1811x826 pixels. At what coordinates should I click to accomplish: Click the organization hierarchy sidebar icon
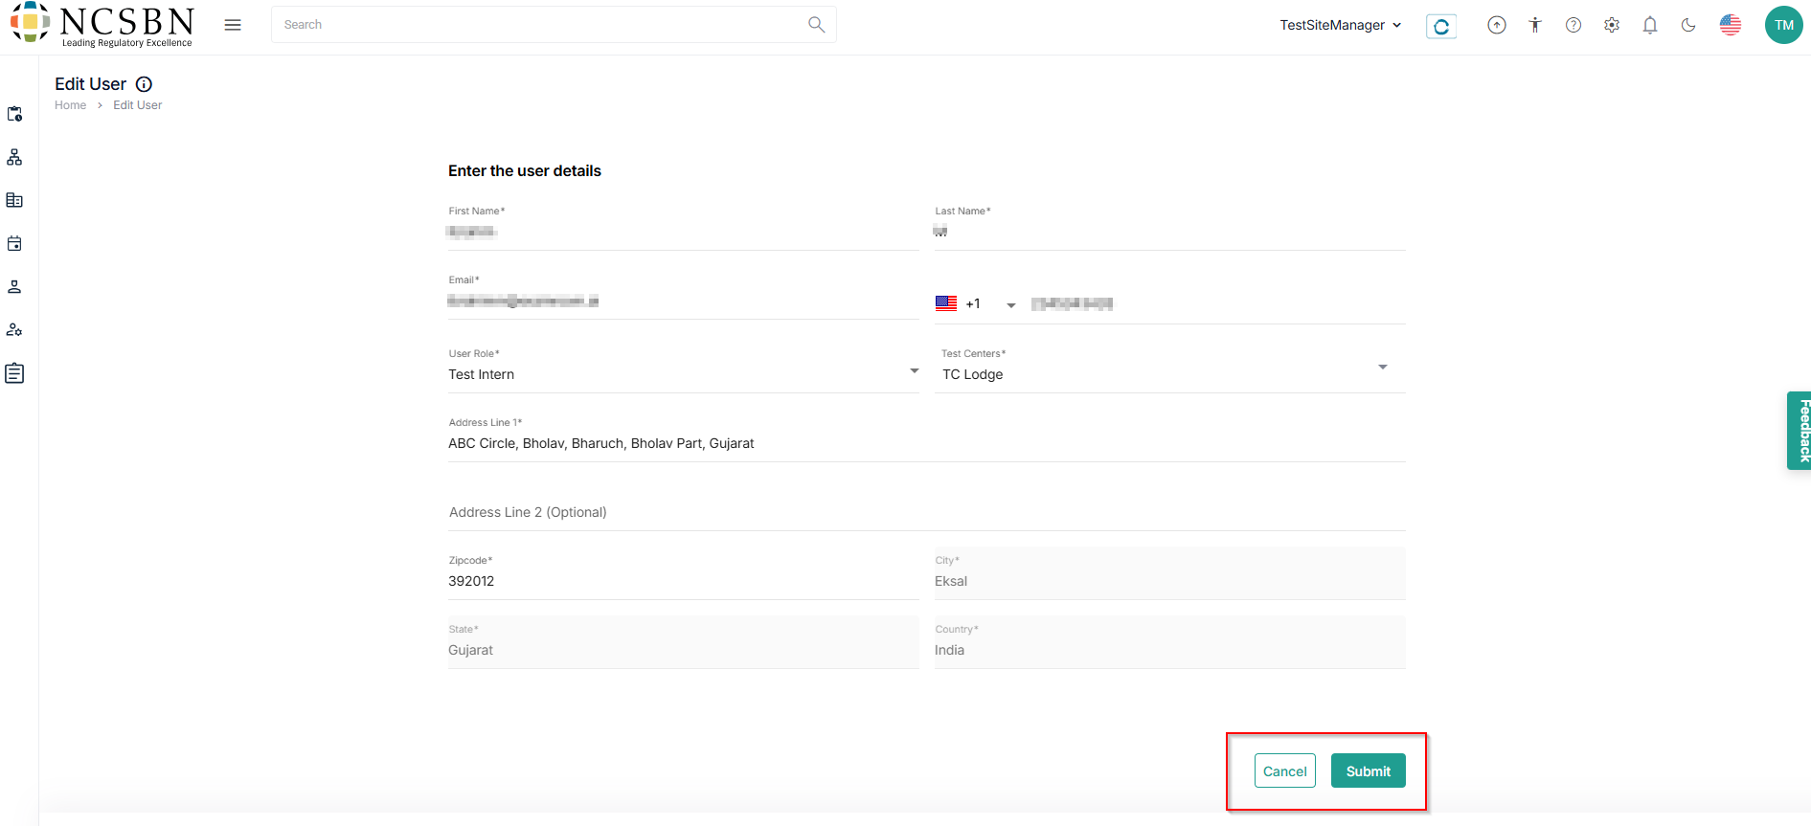click(14, 157)
